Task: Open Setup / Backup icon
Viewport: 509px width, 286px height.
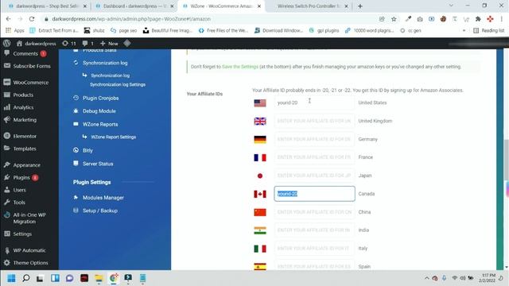Action: [76, 211]
